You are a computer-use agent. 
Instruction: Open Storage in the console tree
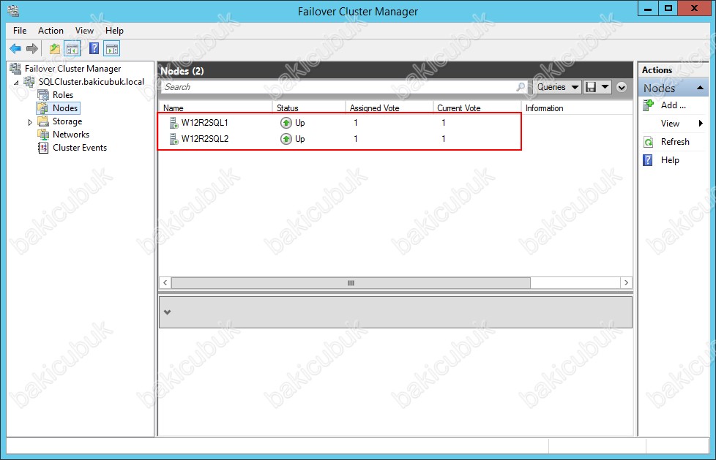click(67, 121)
